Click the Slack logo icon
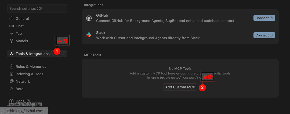This screenshot has width=290, height=114. 89,35
